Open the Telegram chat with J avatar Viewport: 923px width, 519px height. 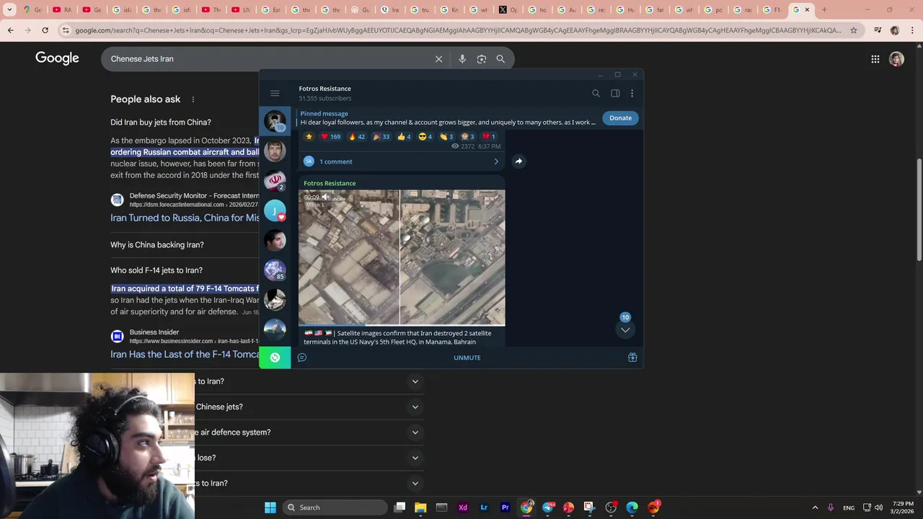(x=275, y=210)
